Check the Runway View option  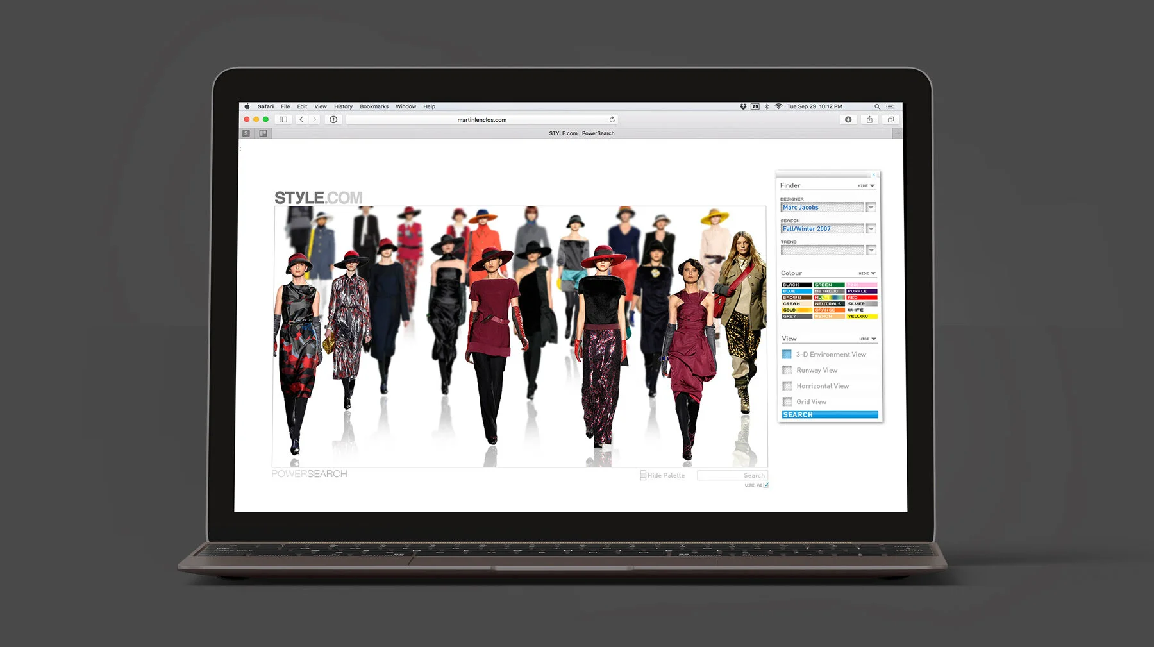tap(787, 370)
